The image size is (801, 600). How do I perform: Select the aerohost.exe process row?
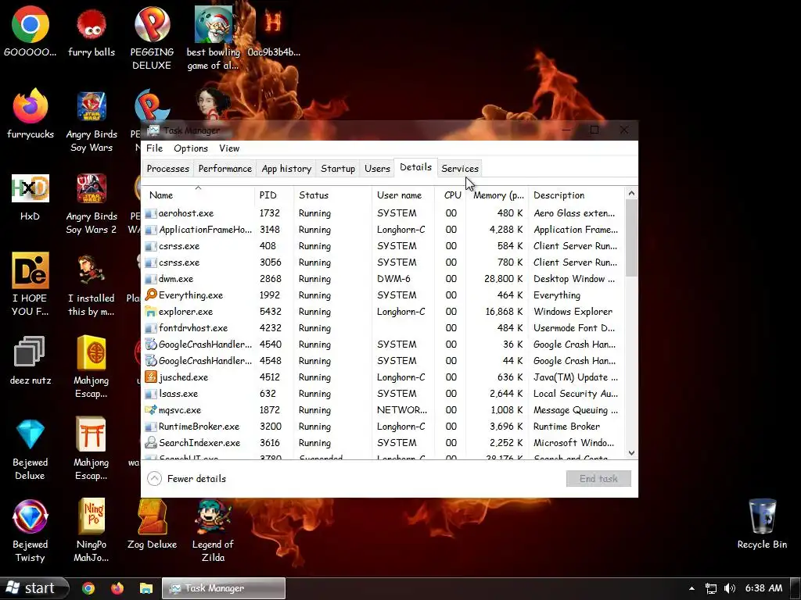[383, 213]
